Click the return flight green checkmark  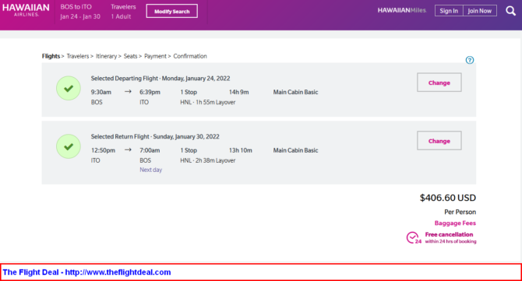pos(69,146)
